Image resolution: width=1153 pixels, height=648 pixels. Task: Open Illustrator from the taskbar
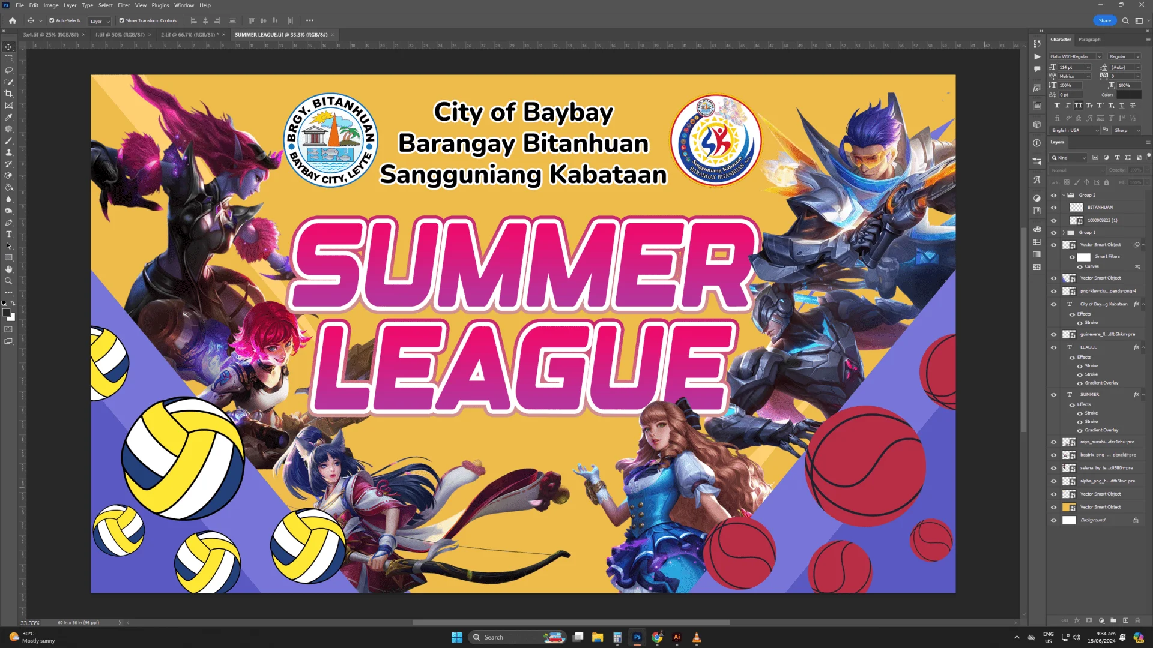point(677,637)
